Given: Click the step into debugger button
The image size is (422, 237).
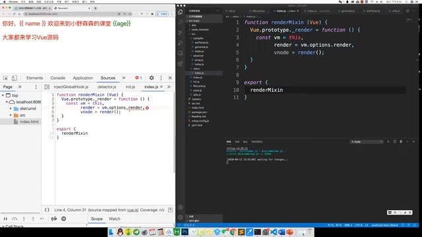Looking at the screenshot, I should 24,219.
